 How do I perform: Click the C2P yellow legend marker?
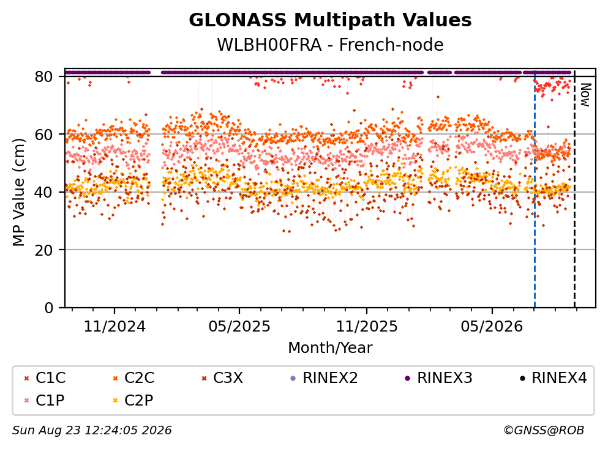click(115, 401)
